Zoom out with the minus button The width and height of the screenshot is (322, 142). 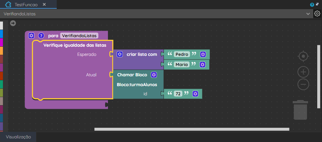[303, 84]
